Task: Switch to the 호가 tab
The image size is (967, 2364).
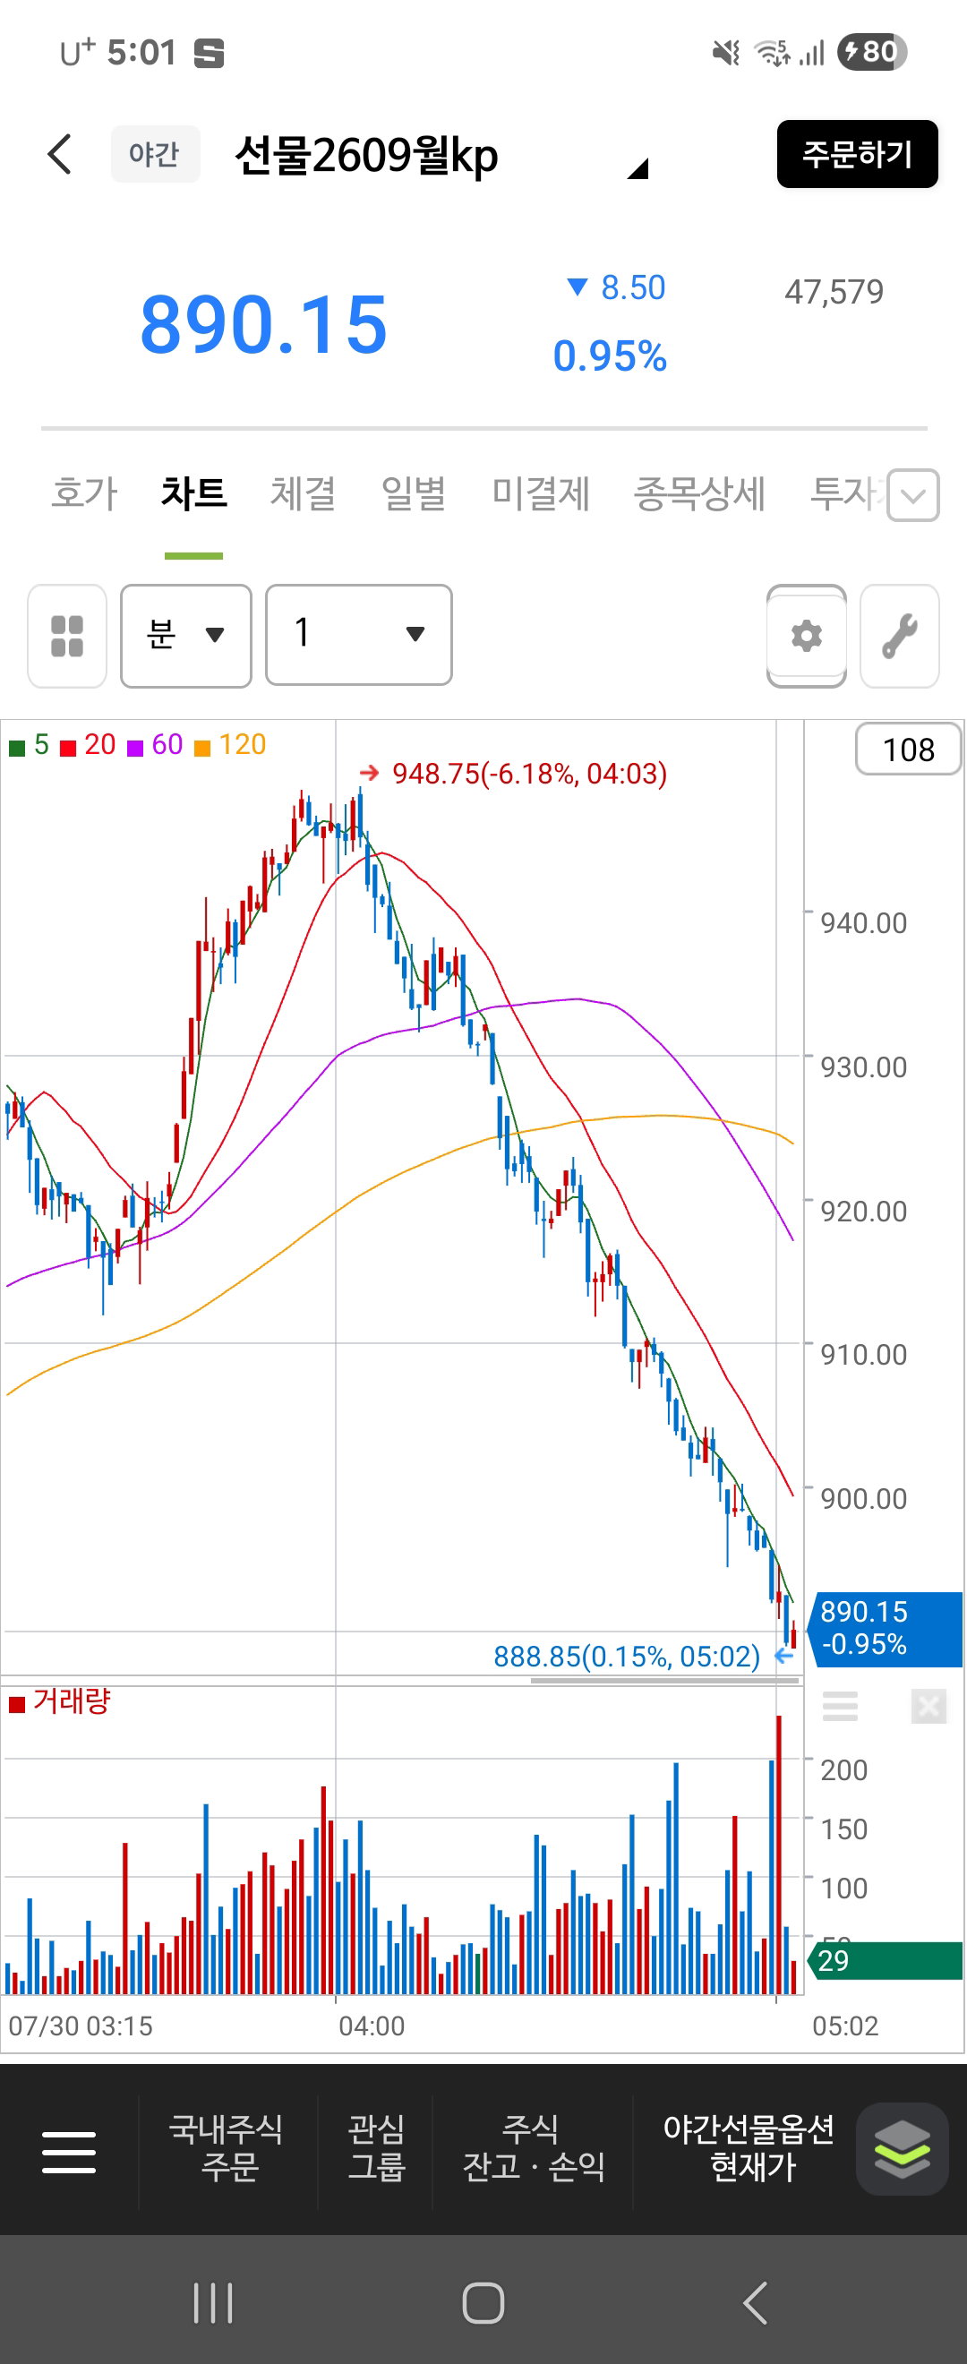Action: 84,493
